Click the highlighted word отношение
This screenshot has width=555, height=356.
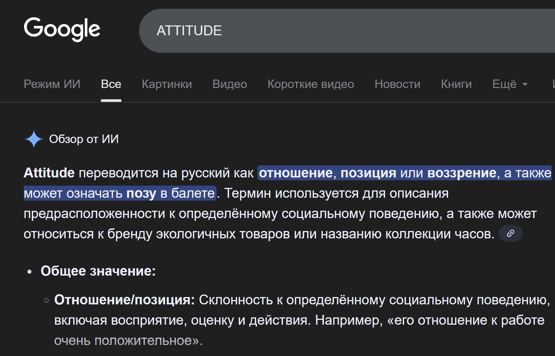[296, 173]
